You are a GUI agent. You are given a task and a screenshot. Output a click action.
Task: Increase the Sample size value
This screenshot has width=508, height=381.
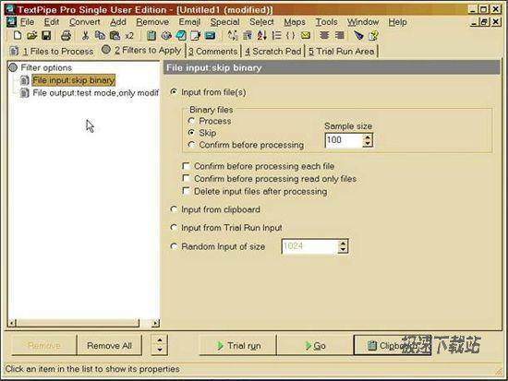point(368,137)
